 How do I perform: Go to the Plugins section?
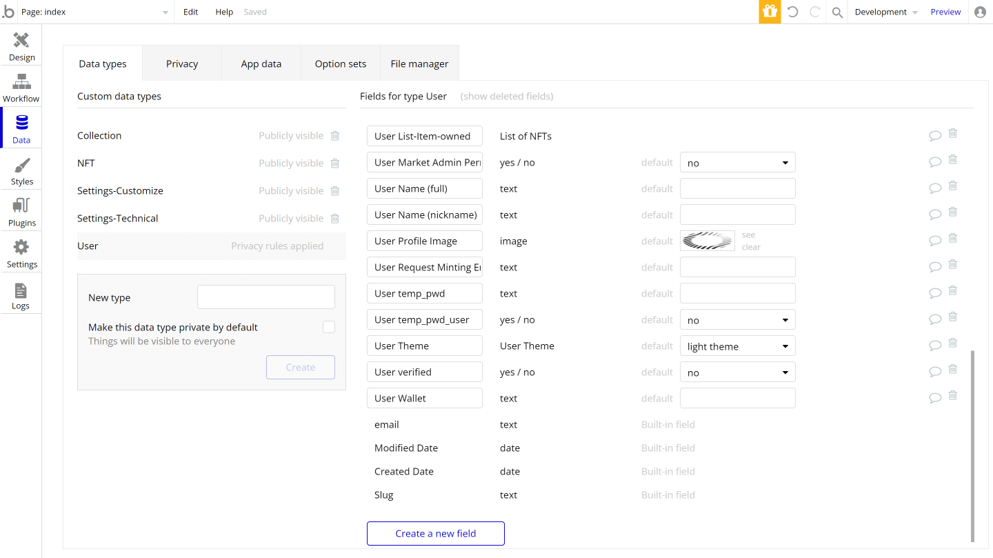pos(21,210)
